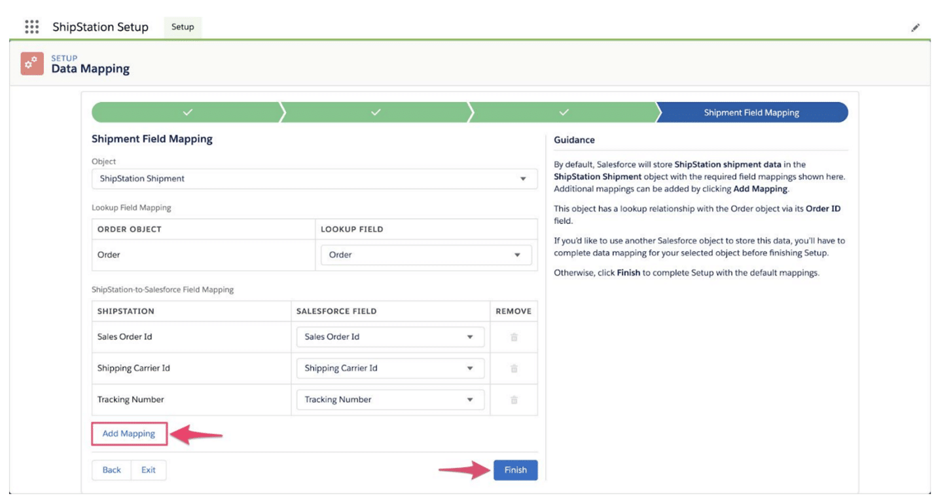This screenshot has height=498, width=936.
Task: Click the ShipStation-to-Salesforce Field Mapping label
Action: [163, 289]
